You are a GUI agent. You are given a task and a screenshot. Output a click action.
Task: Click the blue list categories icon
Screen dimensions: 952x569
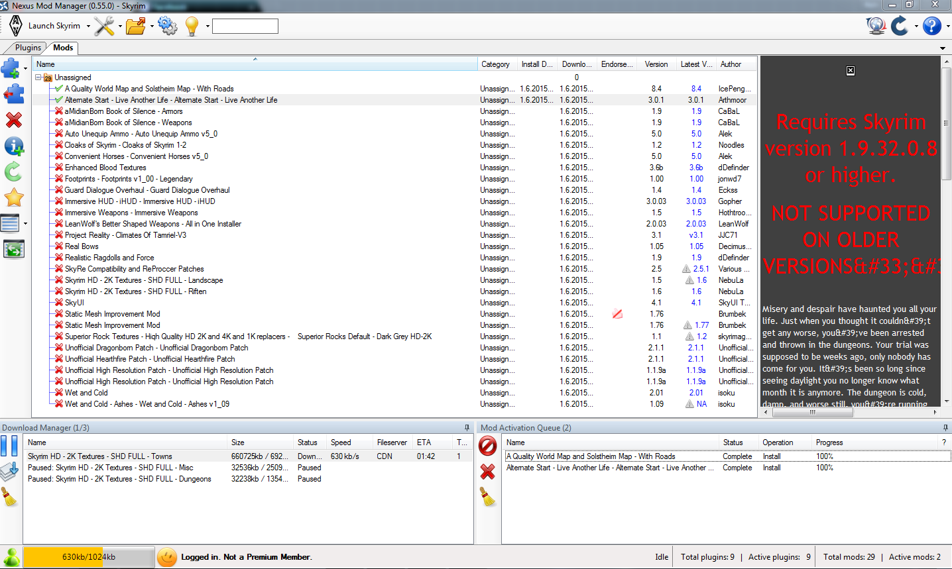tap(10, 223)
